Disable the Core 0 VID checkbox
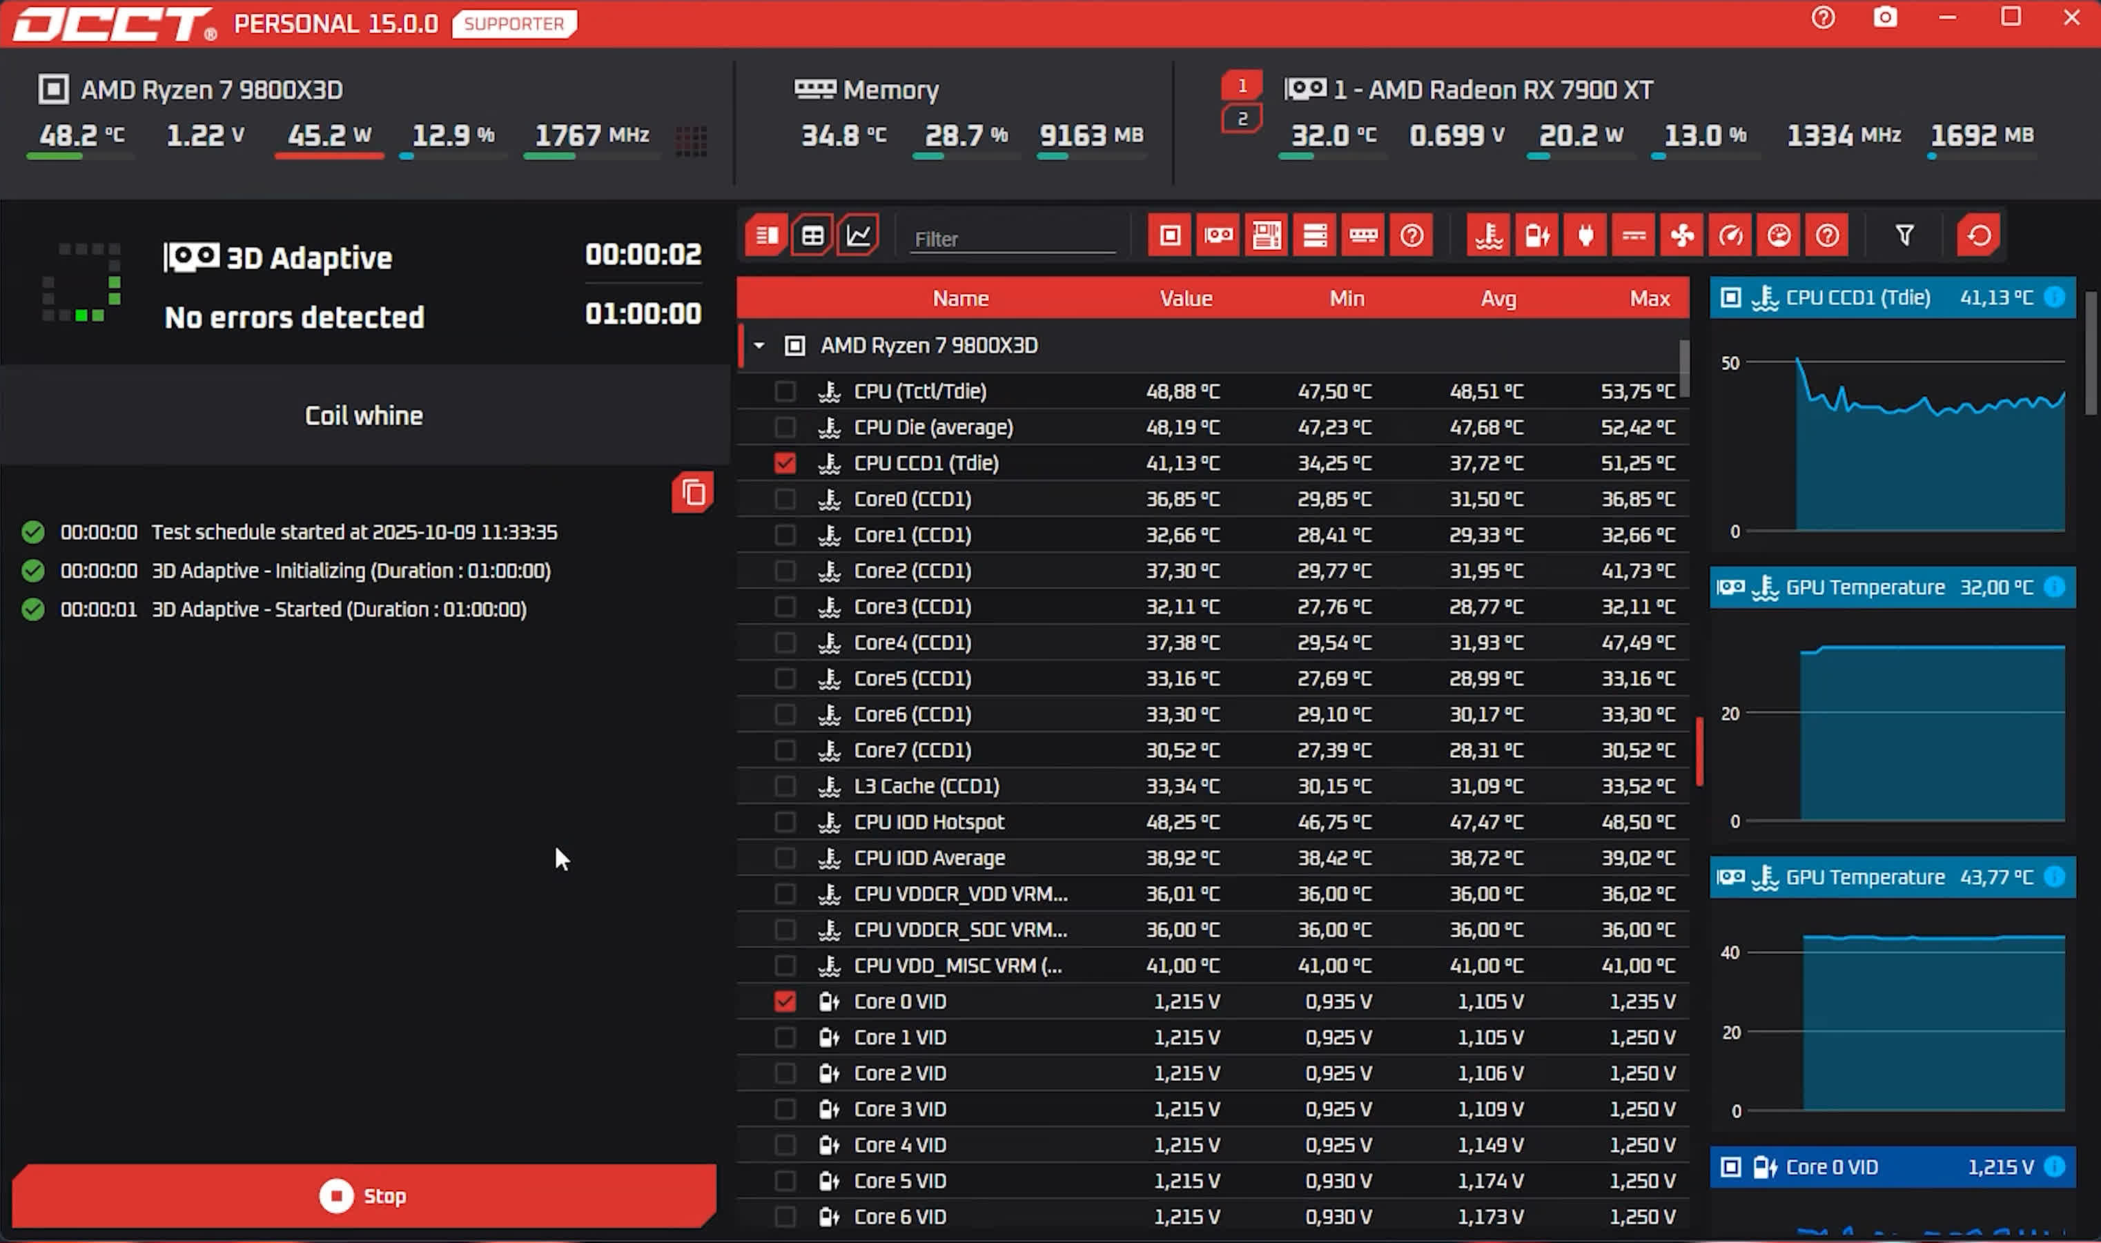 point(785,1001)
